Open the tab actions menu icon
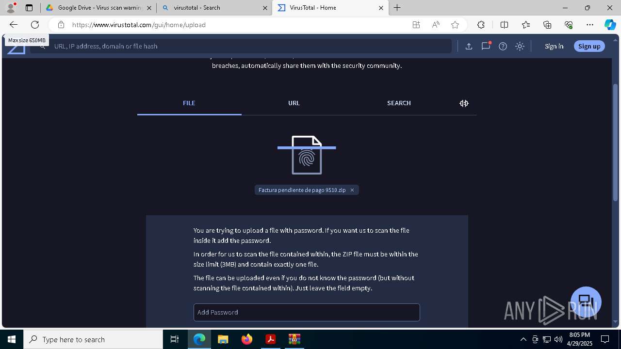The height and width of the screenshot is (349, 621). 29,8
